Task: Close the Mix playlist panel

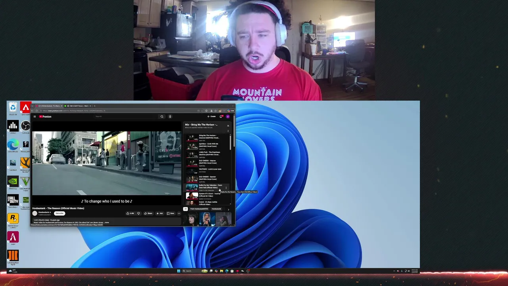Action: pyautogui.click(x=228, y=126)
